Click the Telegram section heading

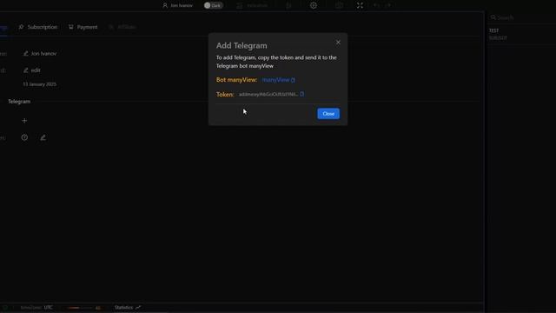click(19, 102)
